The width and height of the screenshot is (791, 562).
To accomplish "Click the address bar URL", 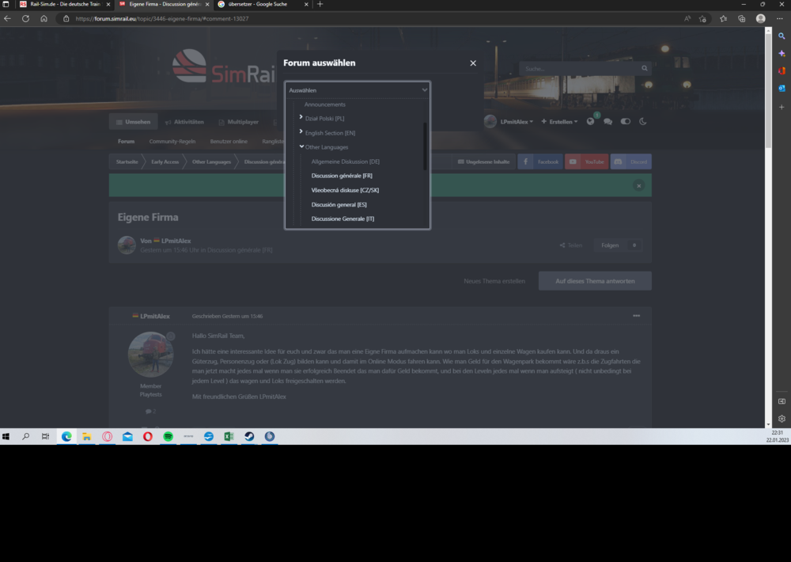I will point(162,19).
